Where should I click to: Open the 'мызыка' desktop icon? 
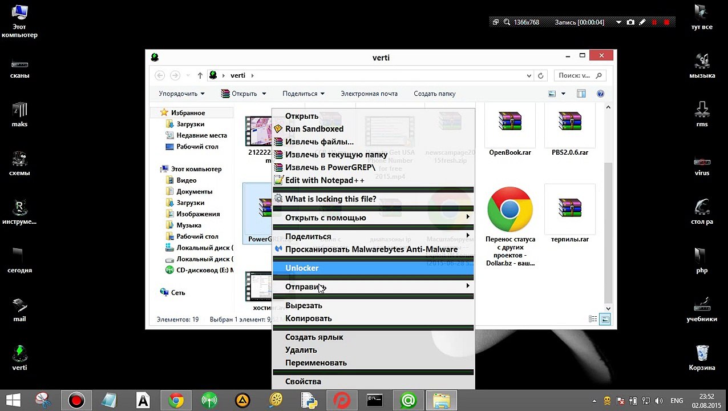pyautogui.click(x=702, y=66)
